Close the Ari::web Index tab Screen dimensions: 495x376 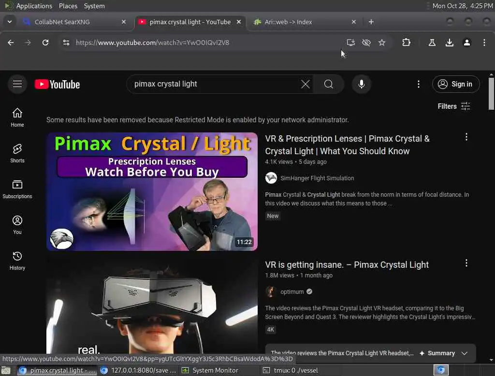[353, 22]
